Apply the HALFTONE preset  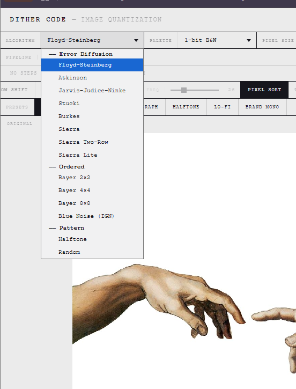pos(186,107)
